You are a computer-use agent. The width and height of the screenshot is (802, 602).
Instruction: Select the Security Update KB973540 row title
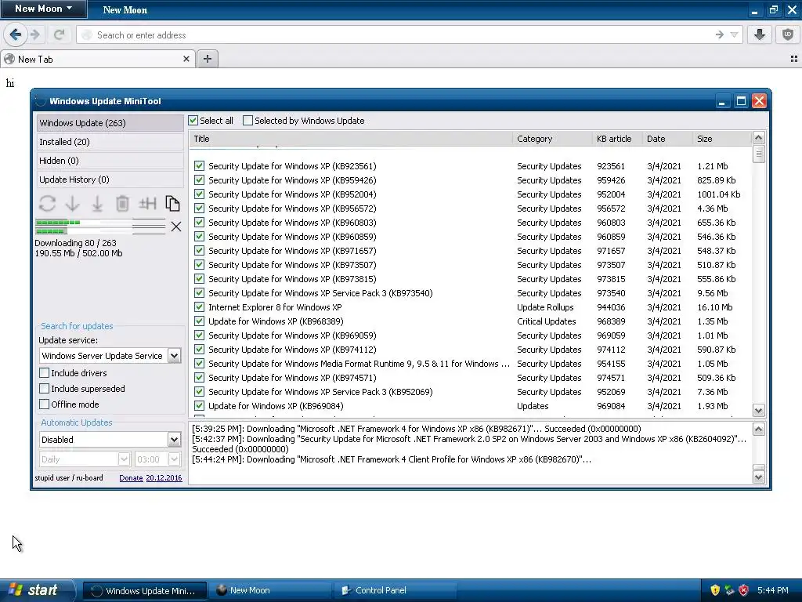(320, 293)
